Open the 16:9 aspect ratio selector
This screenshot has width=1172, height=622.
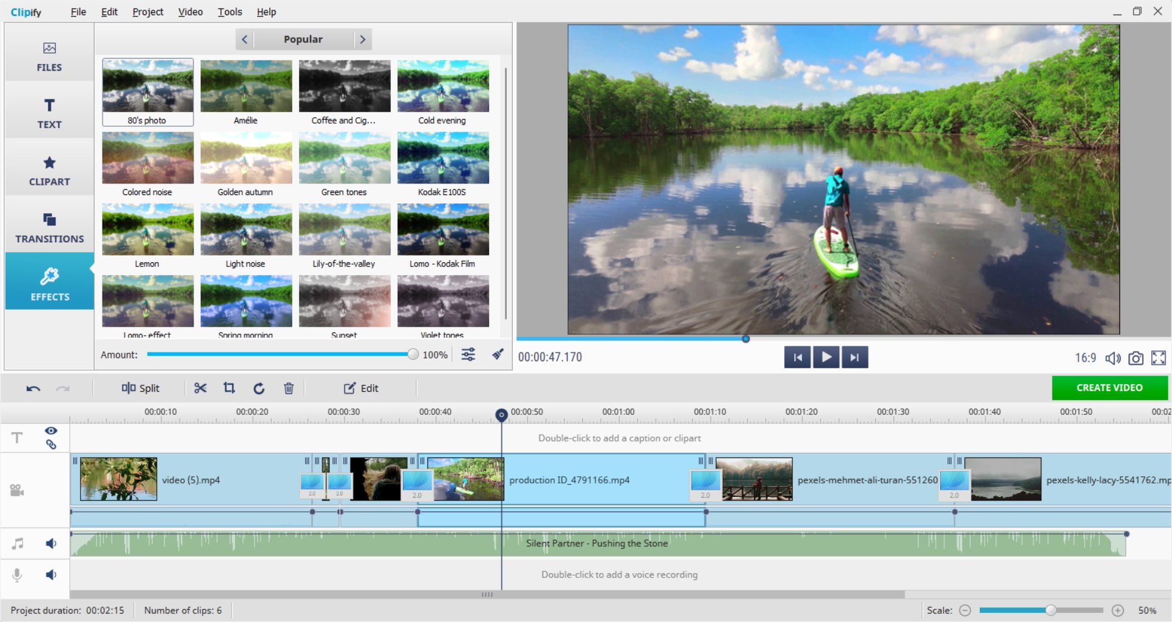pos(1085,358)
